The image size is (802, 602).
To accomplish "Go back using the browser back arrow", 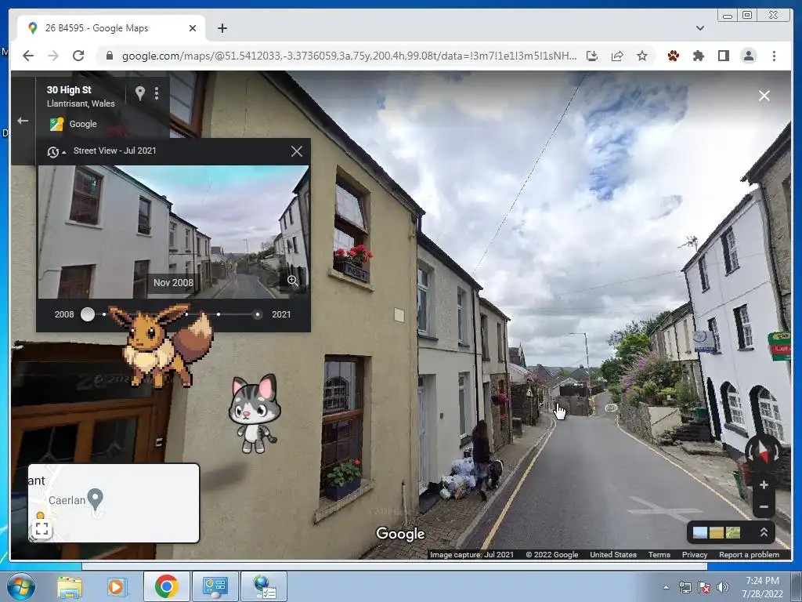I will pyautogui.click(x=28, y=56).
